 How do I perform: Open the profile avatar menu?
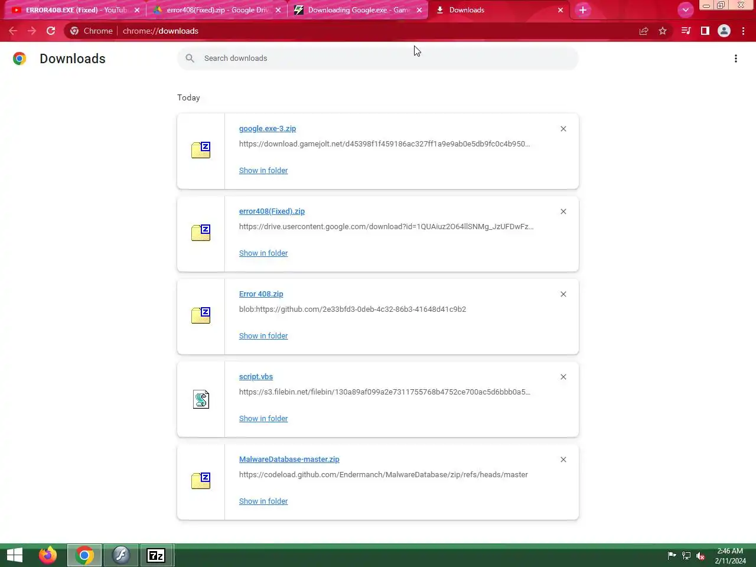(x=724, y=31)
